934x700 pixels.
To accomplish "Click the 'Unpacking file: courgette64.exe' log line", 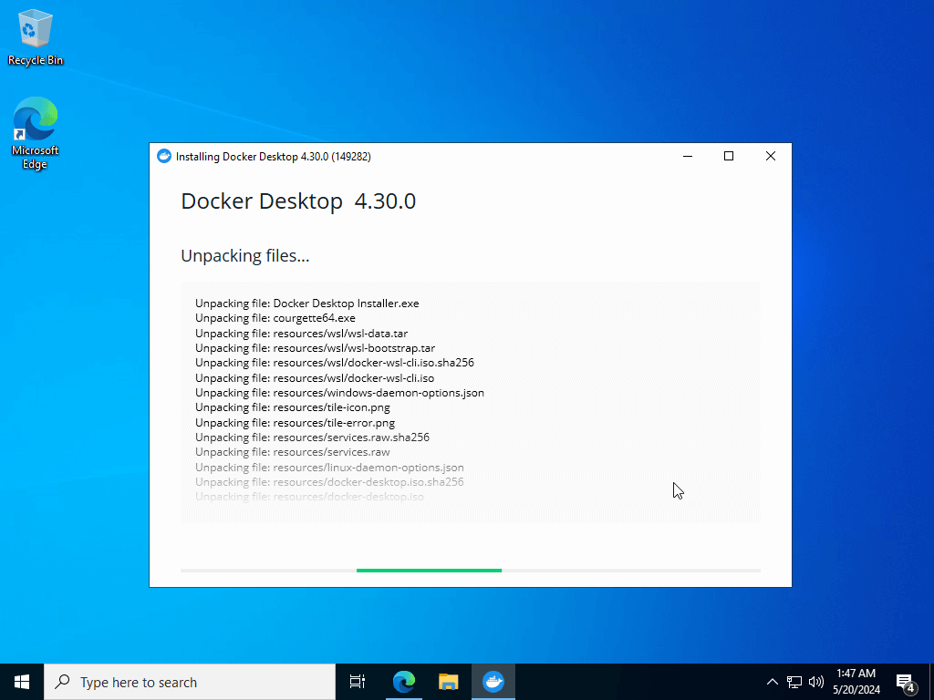I will pyautogui.click(x=275, y=318).
